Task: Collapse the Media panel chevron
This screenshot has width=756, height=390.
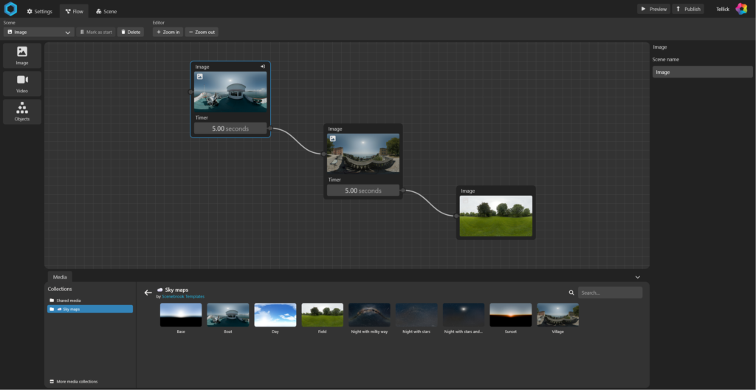Action: click(638, 277)
